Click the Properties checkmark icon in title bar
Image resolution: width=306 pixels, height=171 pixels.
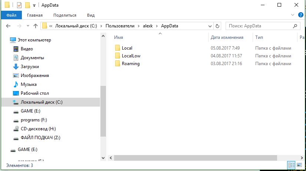[x=19, y=5]
